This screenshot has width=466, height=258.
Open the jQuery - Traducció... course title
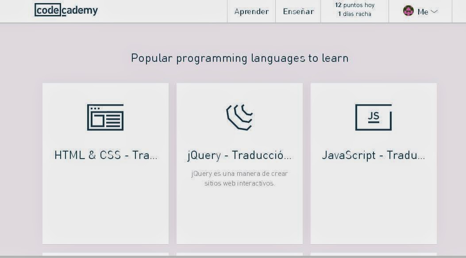click(x=239, y=155)
